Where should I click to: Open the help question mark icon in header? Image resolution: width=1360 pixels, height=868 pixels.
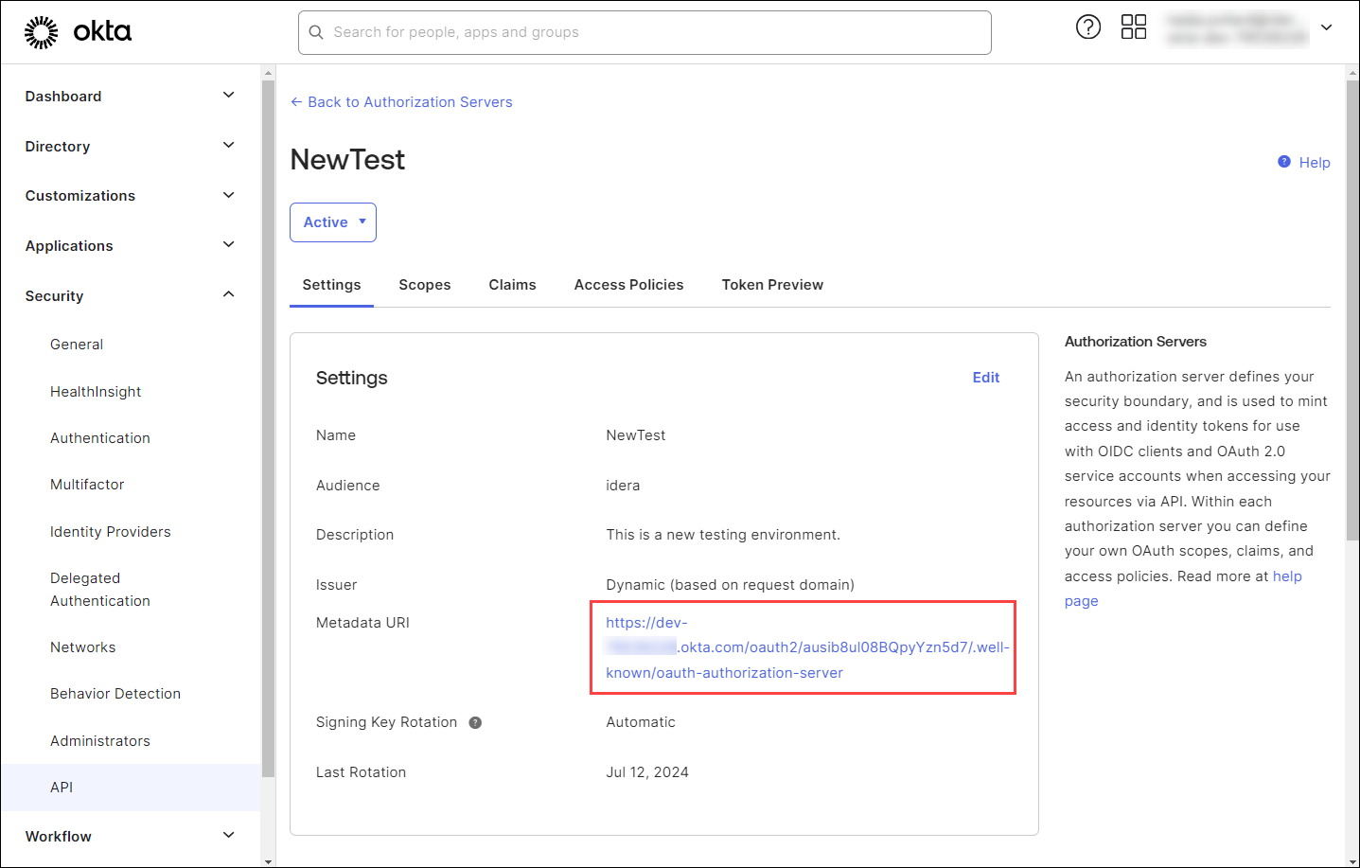pyautogui.click(x=1088, y=27)
